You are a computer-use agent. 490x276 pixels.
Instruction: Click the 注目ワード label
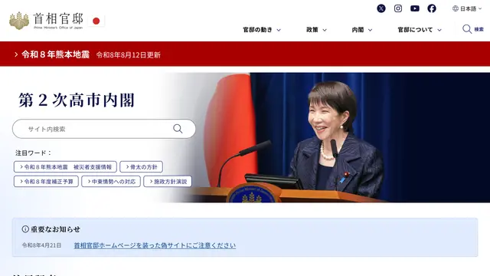coord(33,153)
